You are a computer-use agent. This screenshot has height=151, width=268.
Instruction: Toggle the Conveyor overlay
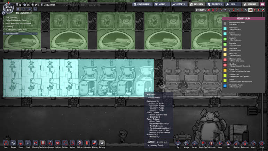tap(263, 10)
